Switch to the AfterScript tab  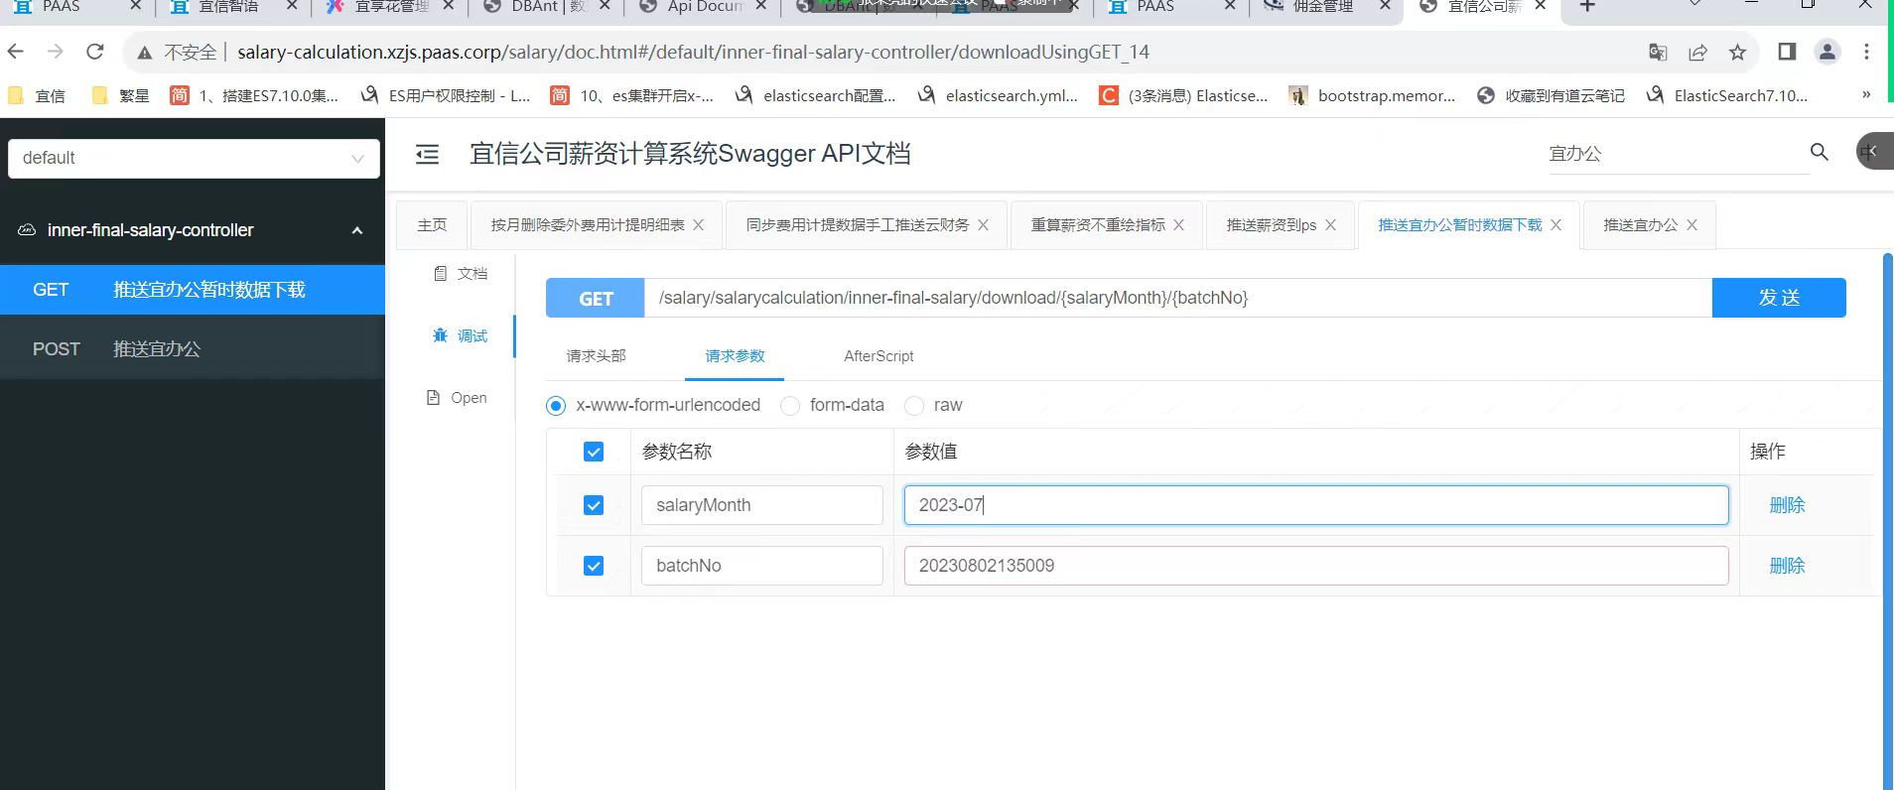click(x=879, y=356)
